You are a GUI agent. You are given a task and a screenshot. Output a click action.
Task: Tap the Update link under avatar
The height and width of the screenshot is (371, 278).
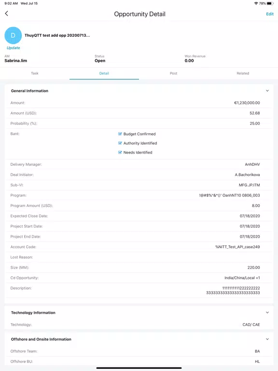pyautogui.click(x=13, y=48)
